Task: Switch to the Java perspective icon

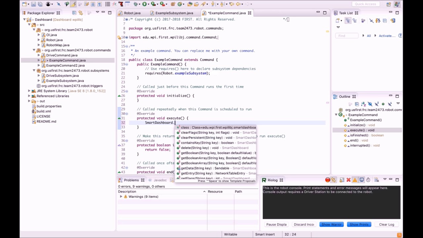Action: tap(397, 4)
